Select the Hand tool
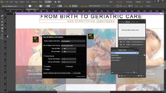The height and width of the screenshot is (93, 166). click(2, 28)
